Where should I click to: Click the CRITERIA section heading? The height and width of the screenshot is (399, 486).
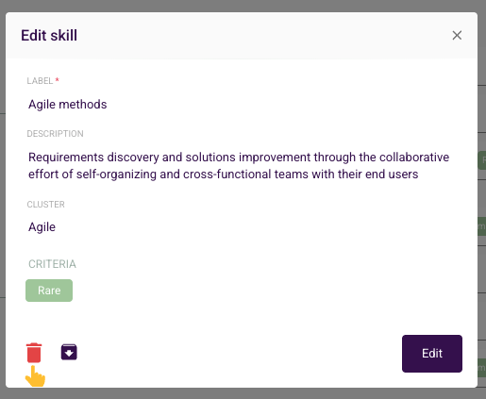[x=52, y=264]
